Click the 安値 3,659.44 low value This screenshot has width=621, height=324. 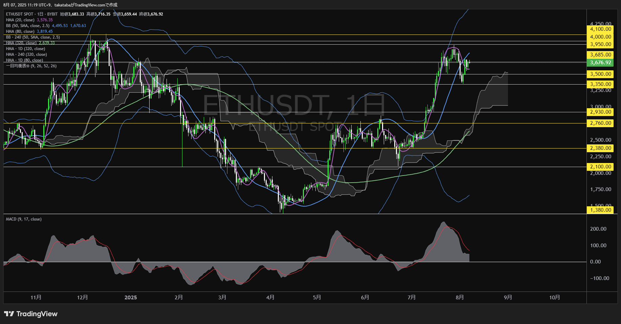click(x=125, y=14)
